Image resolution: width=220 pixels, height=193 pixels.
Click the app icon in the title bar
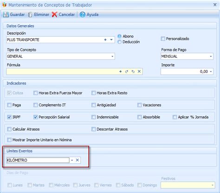click(4, 5)
